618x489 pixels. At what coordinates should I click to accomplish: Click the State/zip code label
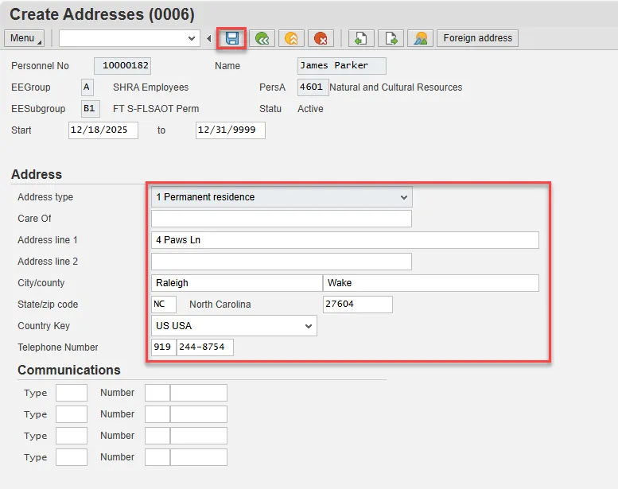[x=48, y=305]
